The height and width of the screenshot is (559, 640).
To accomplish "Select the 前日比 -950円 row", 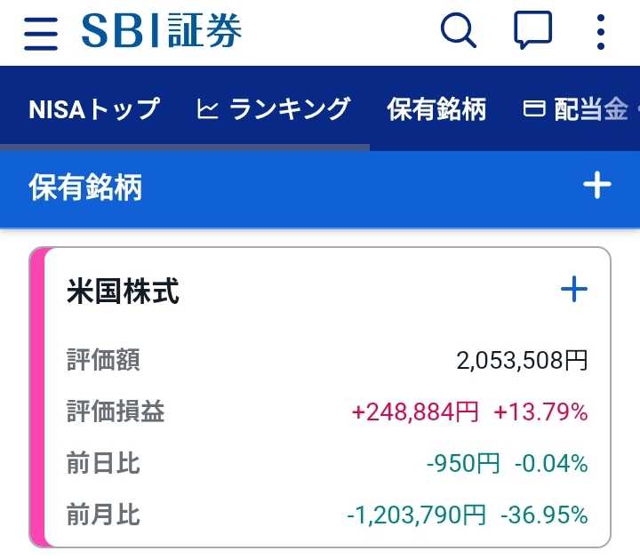I will tap(327, 463).
